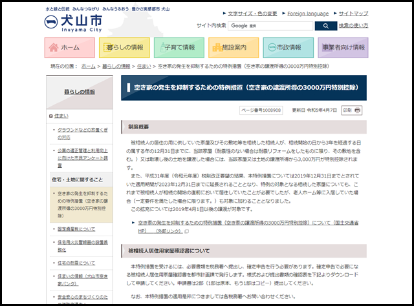The image size is (414, 306).
Task: Select the 子育て情報 navigation tab
Action: [179, 48]
